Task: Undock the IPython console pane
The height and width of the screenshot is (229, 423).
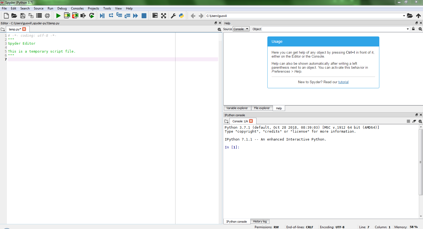Action: 417,115
